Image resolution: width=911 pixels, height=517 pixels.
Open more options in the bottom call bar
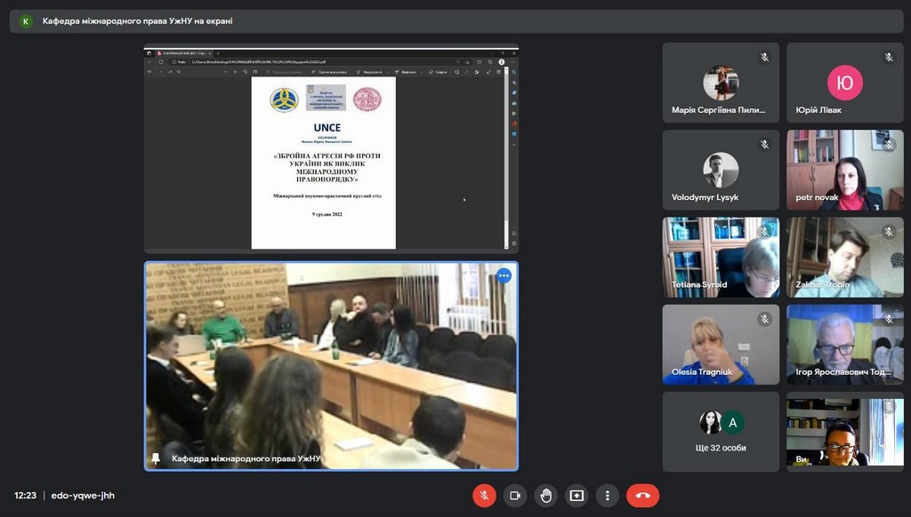point(607,496)
